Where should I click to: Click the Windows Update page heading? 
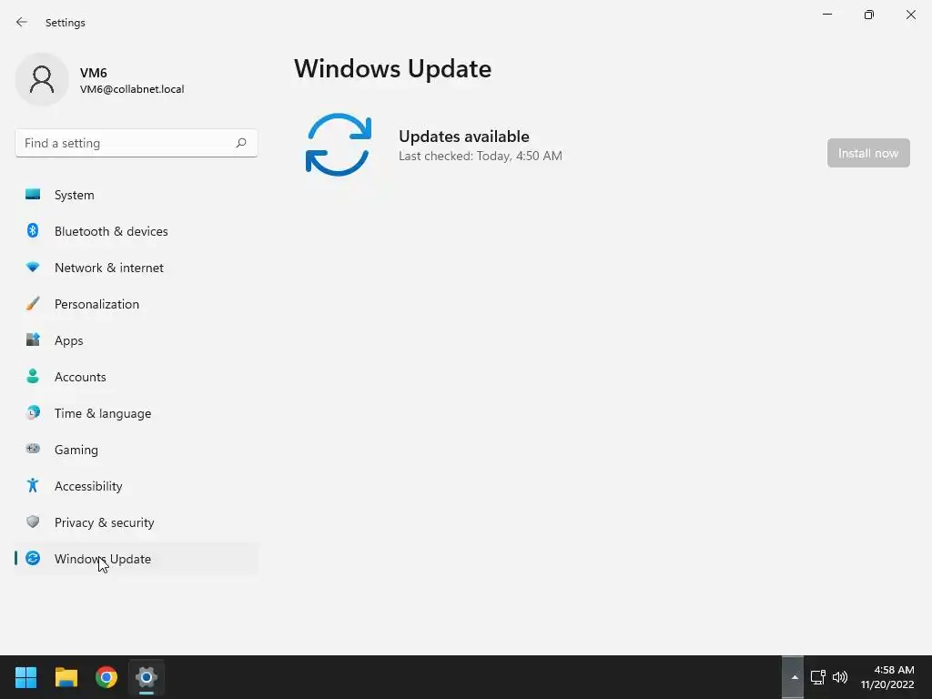[393, 68]
